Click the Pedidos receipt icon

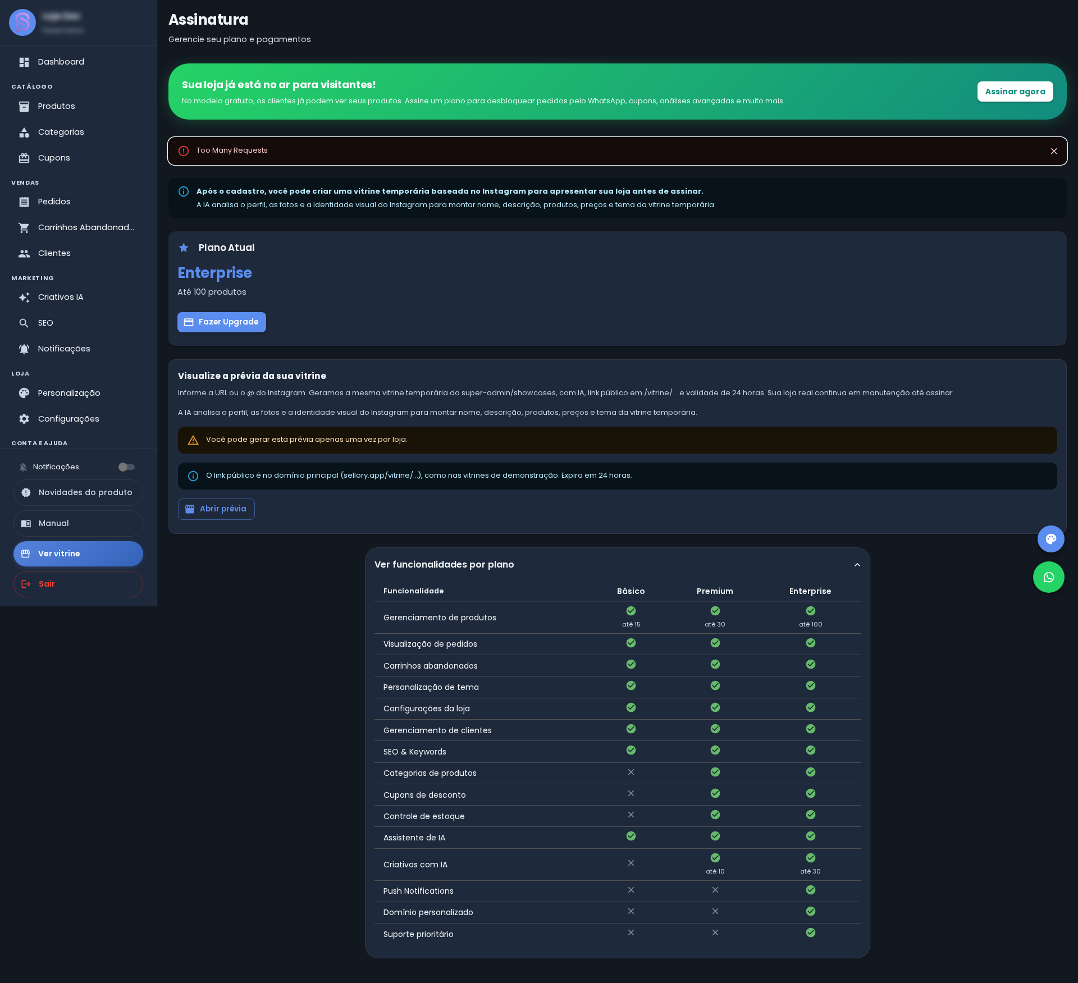[24, 202]
